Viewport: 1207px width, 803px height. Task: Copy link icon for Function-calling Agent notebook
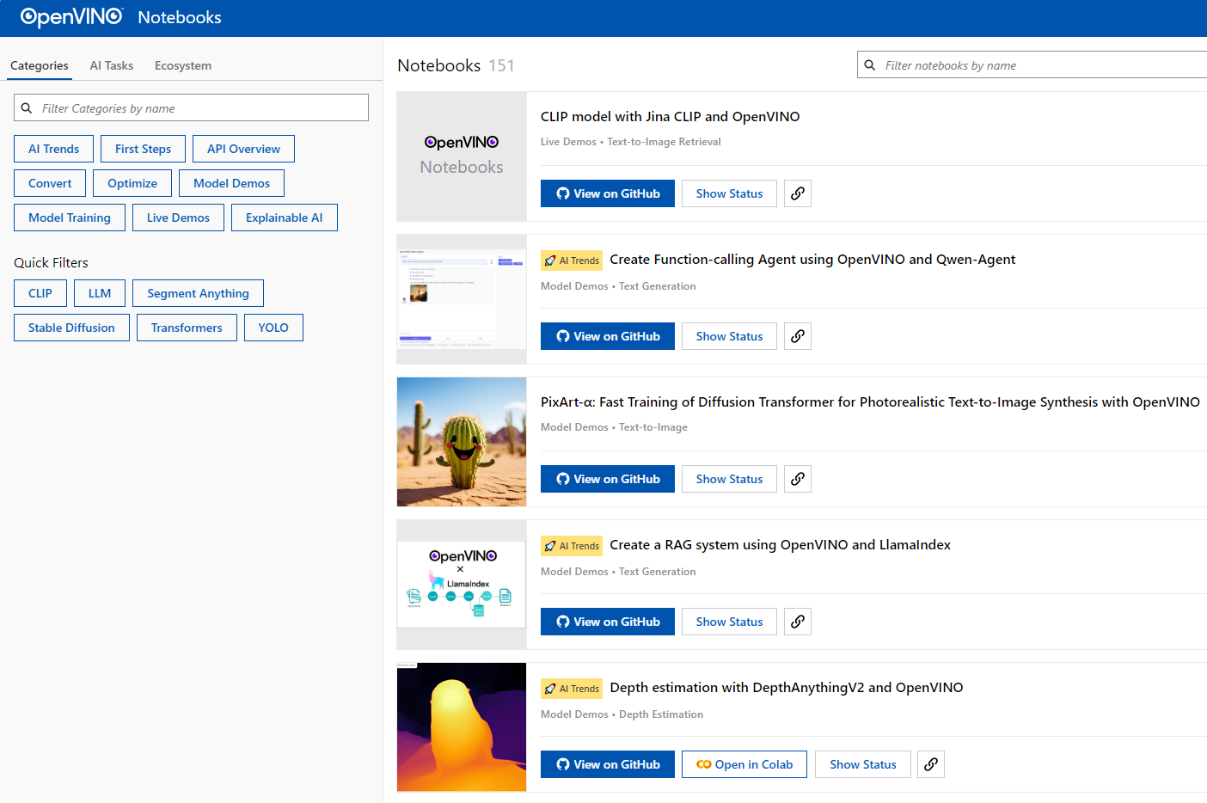(798, 336)
